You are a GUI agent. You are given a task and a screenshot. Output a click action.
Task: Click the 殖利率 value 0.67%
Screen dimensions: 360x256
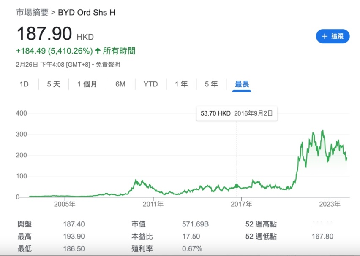[x=192, y=249]
